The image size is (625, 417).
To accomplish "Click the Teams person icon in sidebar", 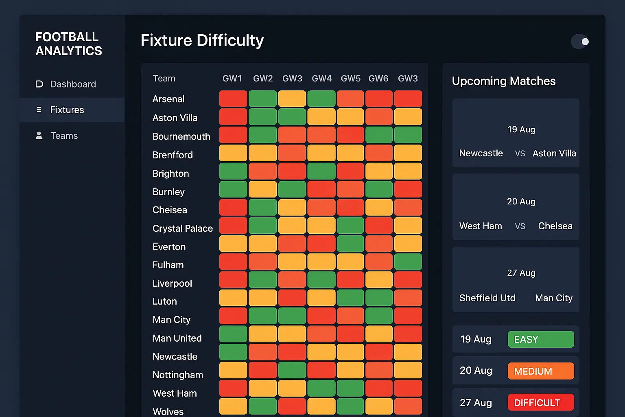I will pos(39,135).
